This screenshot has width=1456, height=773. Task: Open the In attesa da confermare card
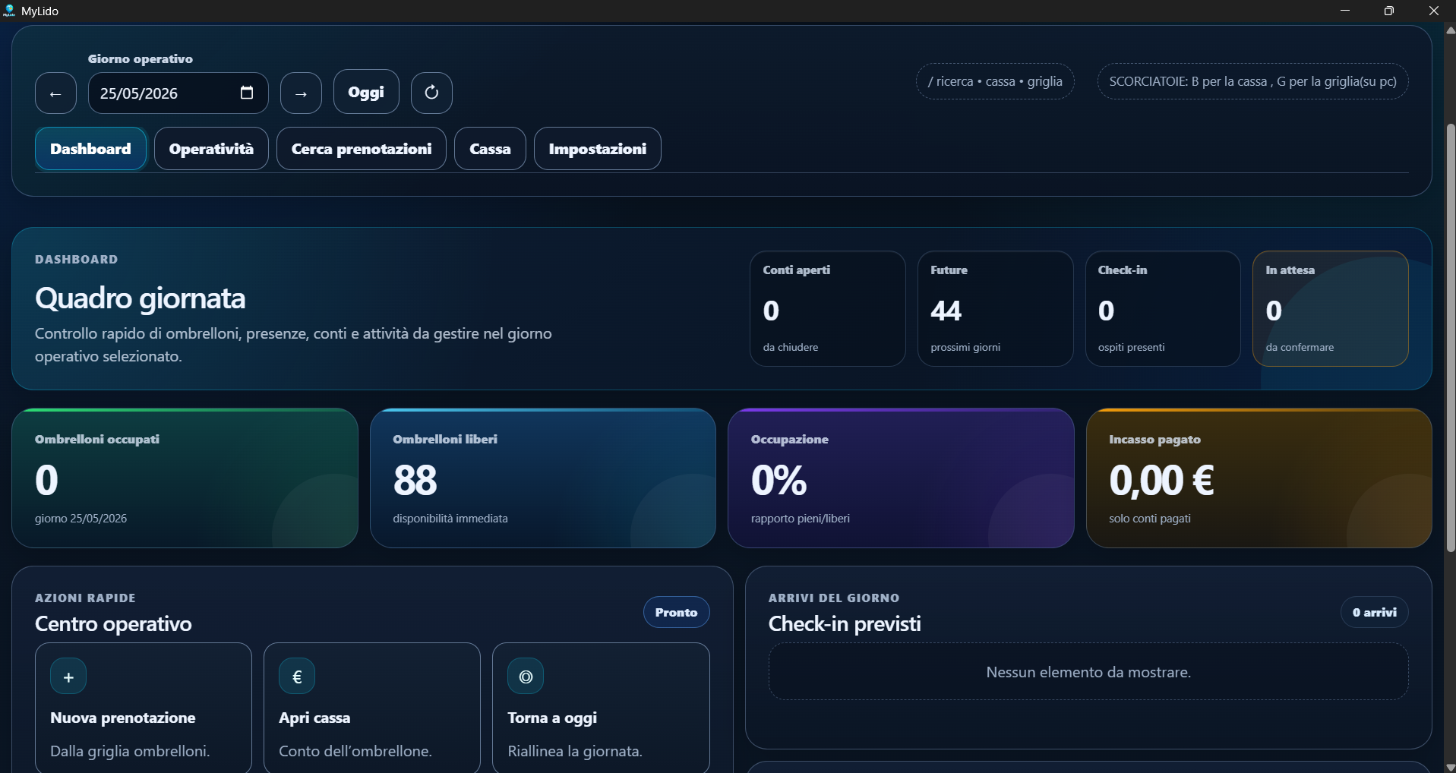1331,309
